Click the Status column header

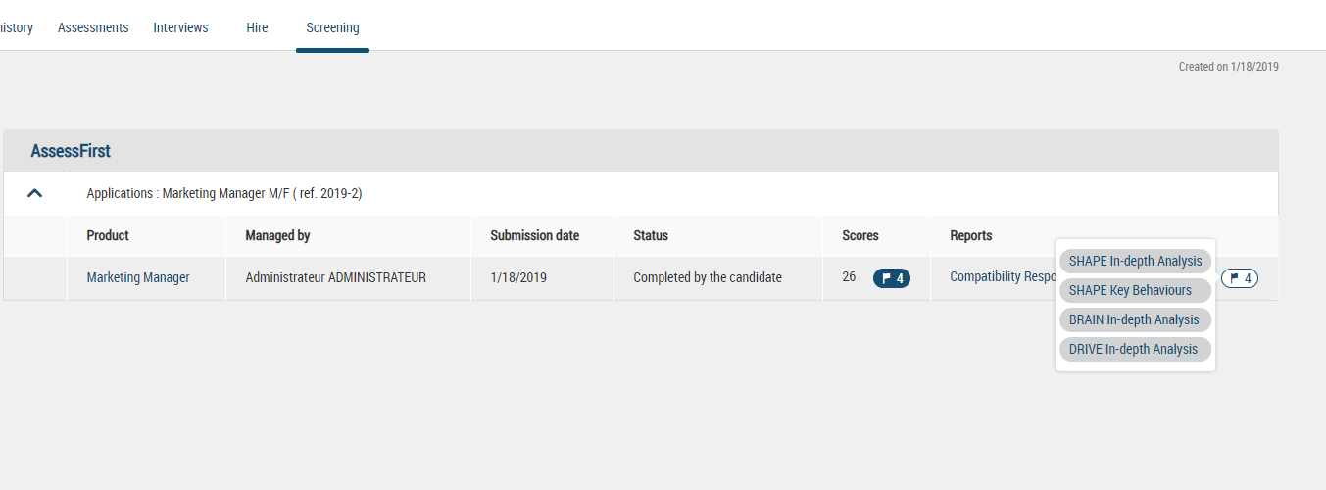click(651, 235)
